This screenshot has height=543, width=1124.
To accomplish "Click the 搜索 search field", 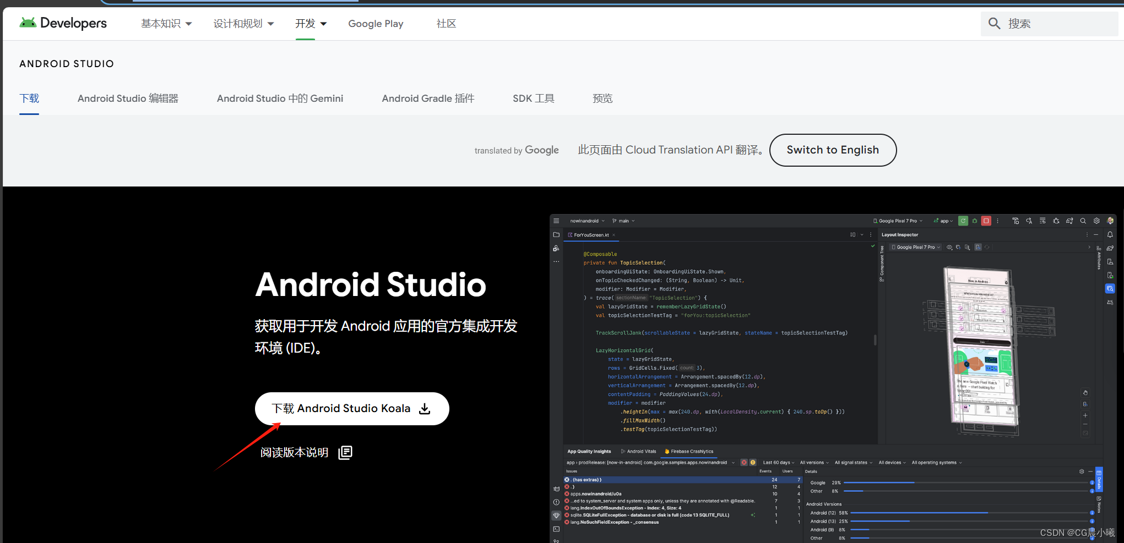I will (1049, 24).
